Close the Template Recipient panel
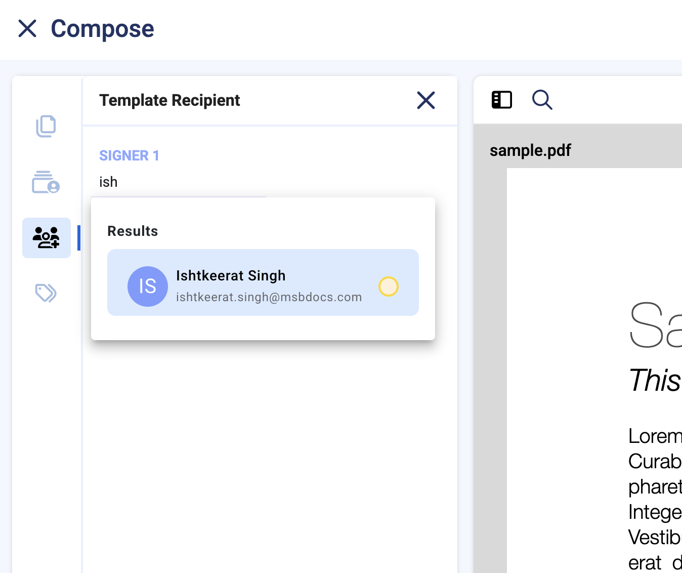This screenshot has width=682, height=573. point(425,100)
